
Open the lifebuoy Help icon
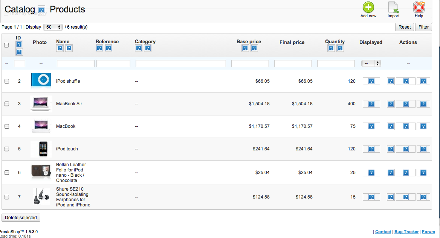[419, 7]
